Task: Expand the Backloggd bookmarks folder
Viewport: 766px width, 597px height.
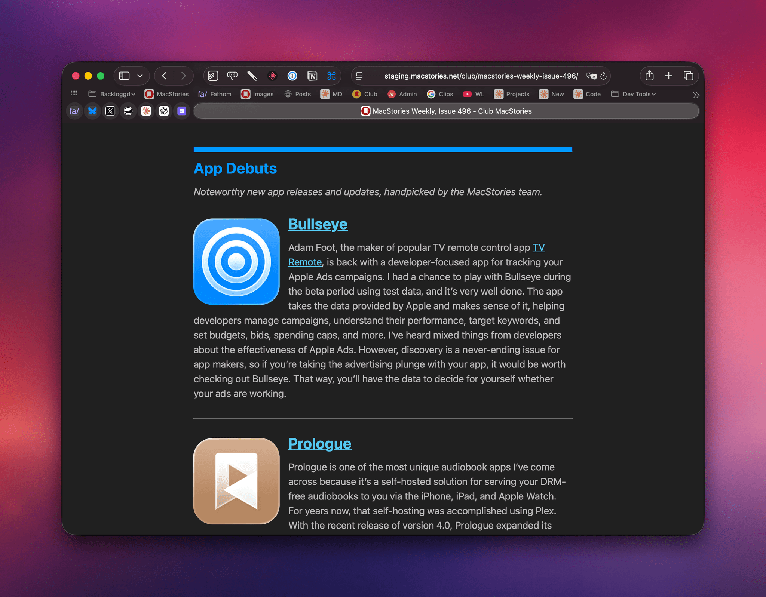Action: click(x=112, y=94)
